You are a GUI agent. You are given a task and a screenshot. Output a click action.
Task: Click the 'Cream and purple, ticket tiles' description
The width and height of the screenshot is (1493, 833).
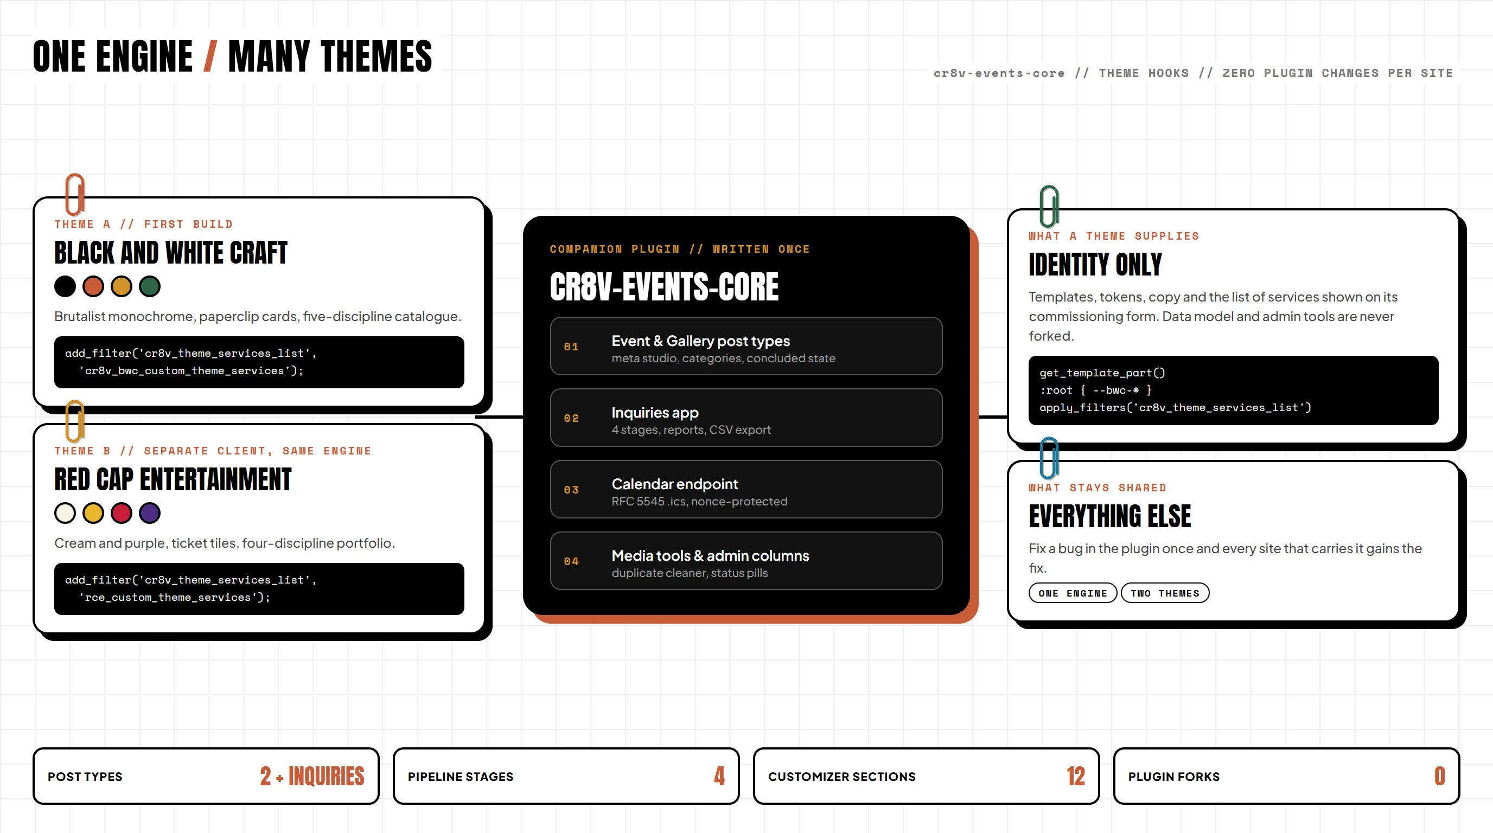point(225,543)
